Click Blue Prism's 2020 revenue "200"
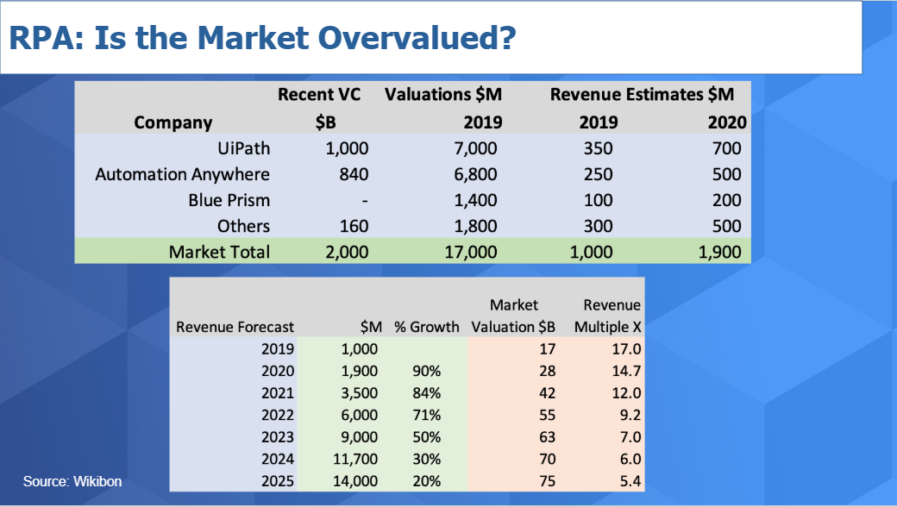Screen dimensions: 897x507 tap(726, 200)
